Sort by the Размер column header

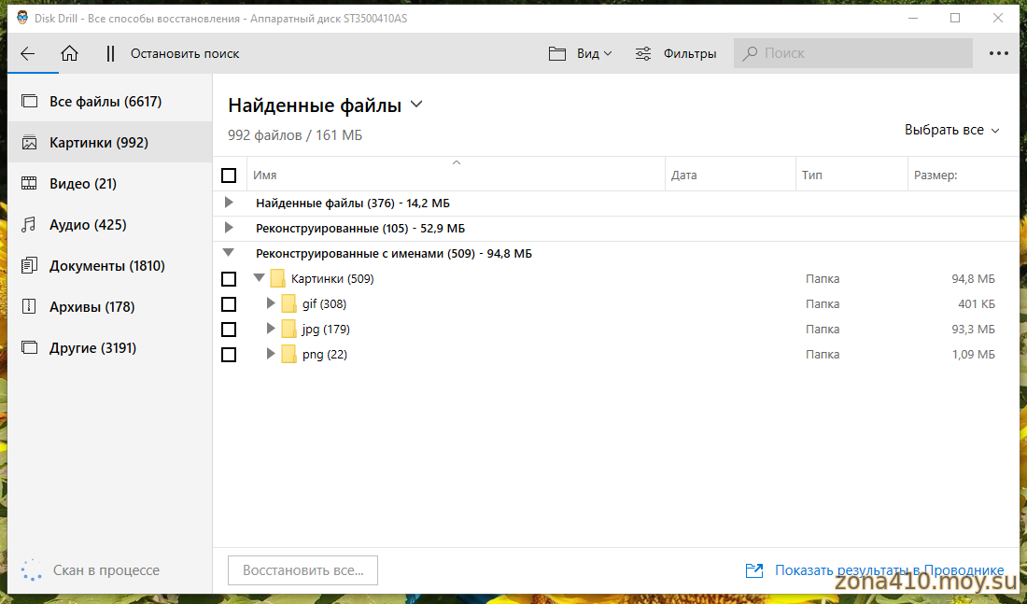pos(936,176)
